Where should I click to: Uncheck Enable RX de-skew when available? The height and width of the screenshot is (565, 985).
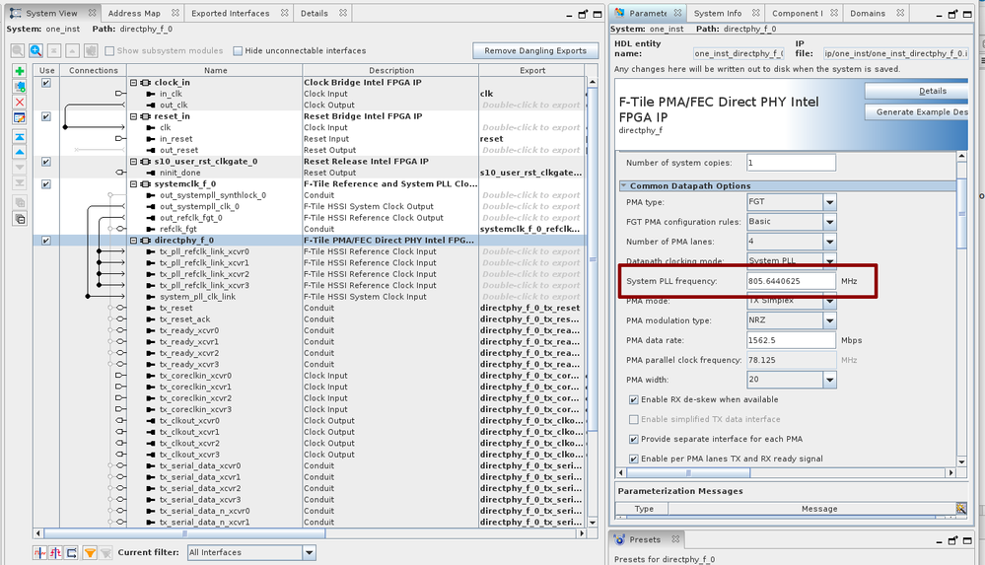pyautogui.click(x=633, y=399)
